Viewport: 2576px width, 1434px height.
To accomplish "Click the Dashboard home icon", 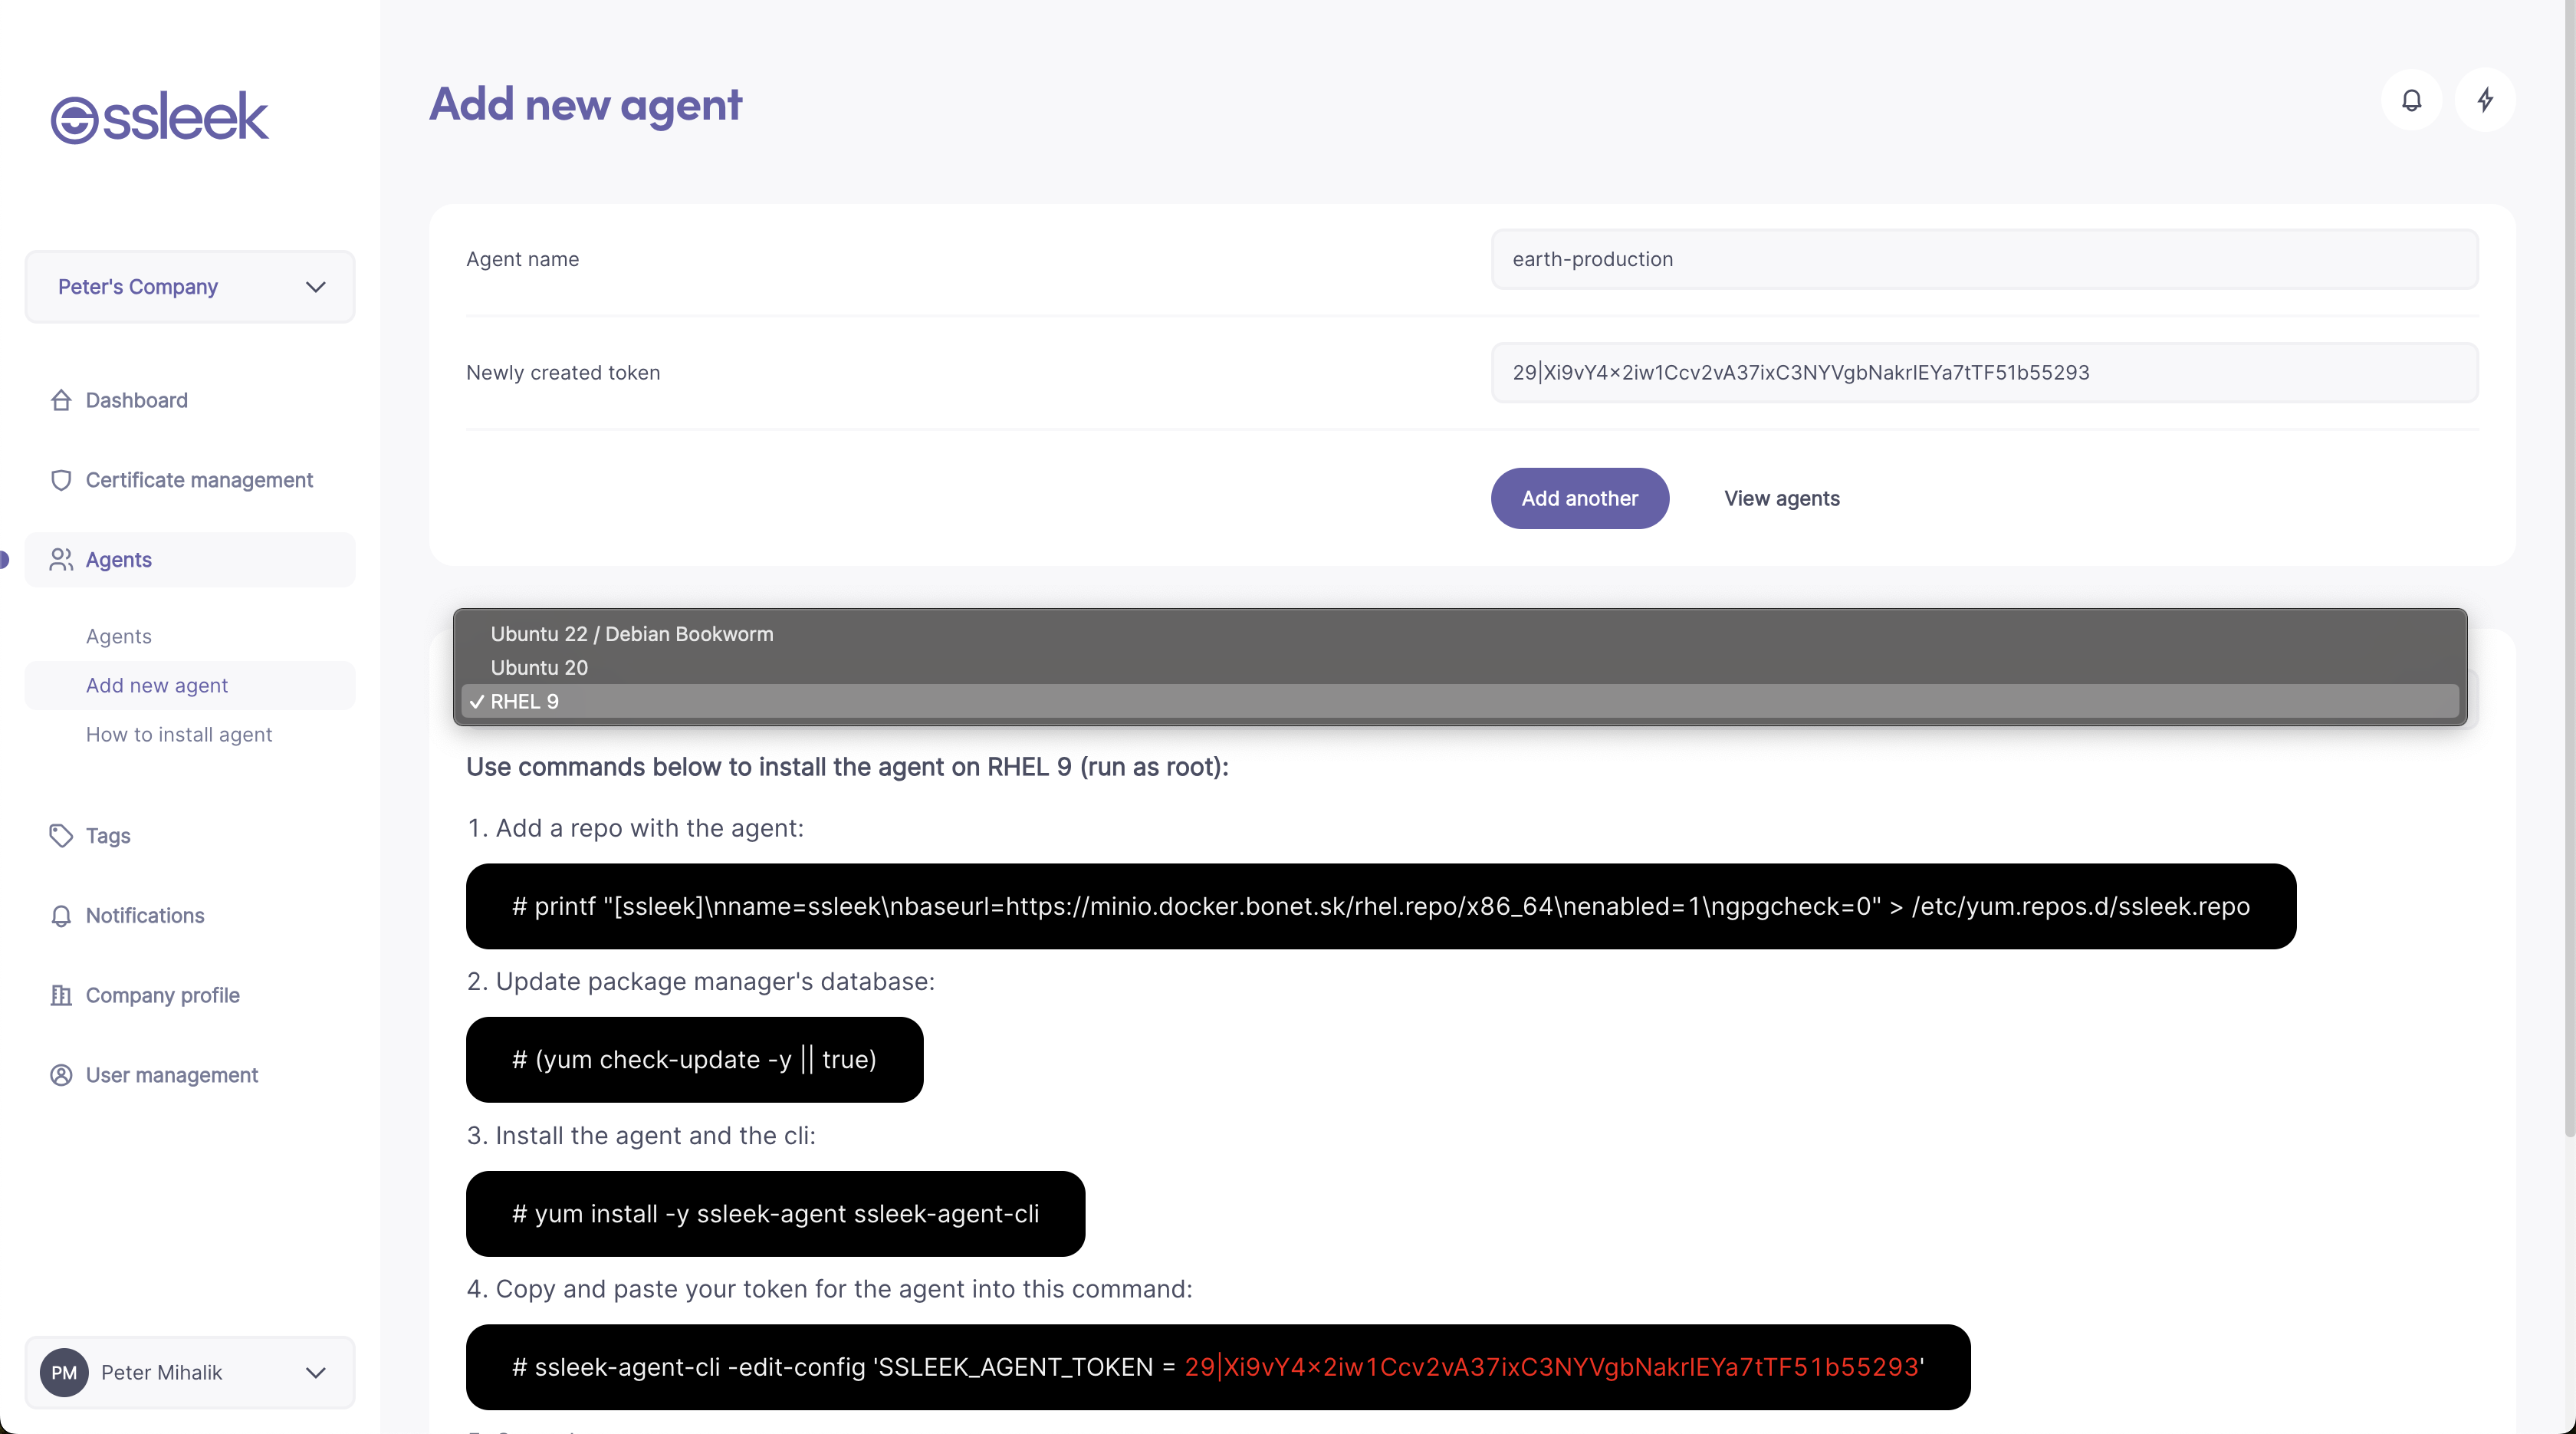I will 61,400.
